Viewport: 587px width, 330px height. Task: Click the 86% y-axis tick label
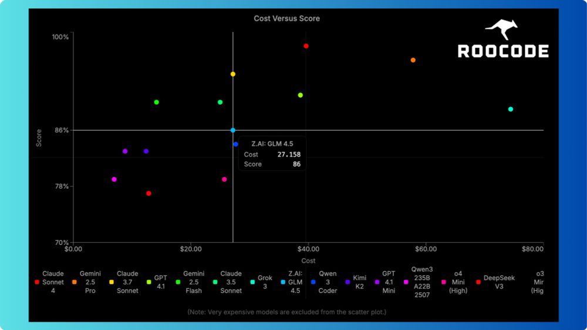pos(62,131)
